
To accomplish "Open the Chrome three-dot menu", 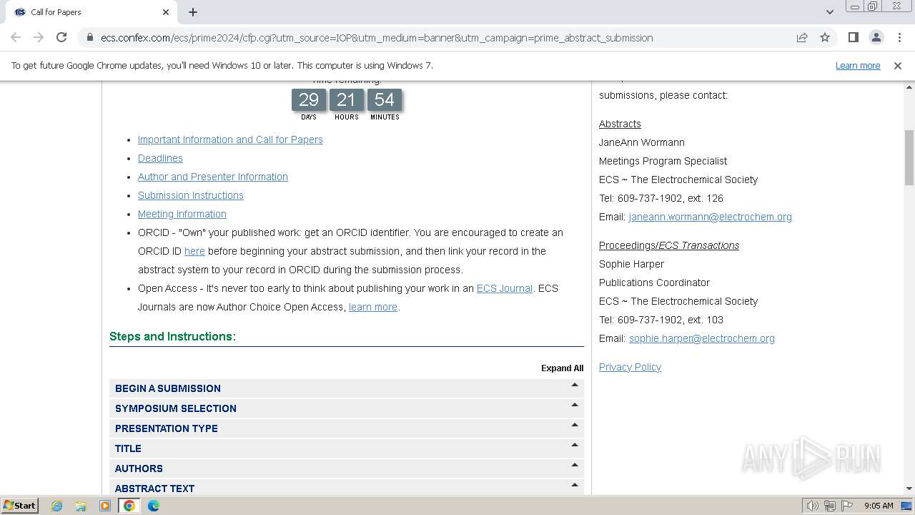I will click(899, 37).
